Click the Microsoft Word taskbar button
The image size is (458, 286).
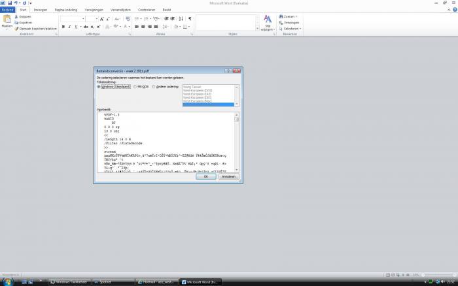tap(200, 282)
